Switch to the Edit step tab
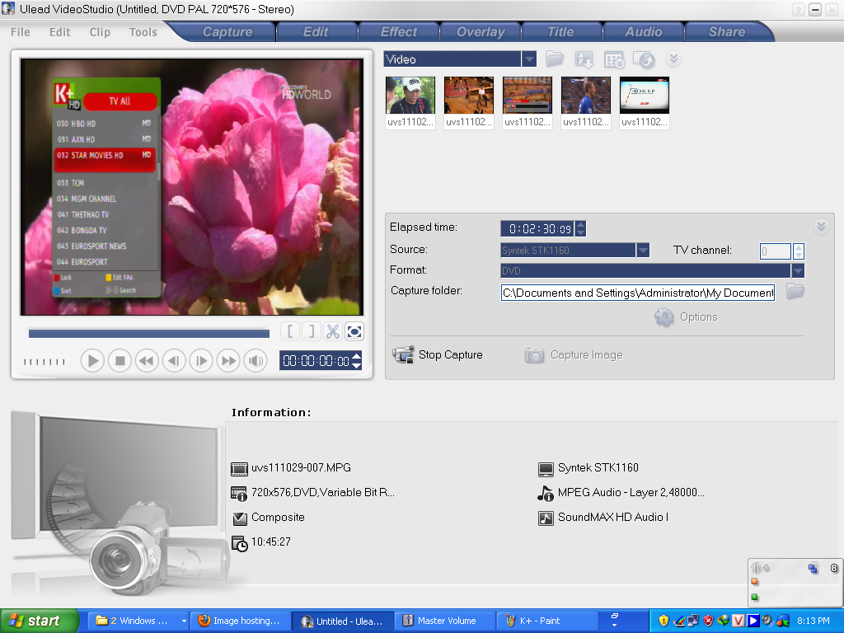The height and width of the screenshot is (633, 844). 316,32
